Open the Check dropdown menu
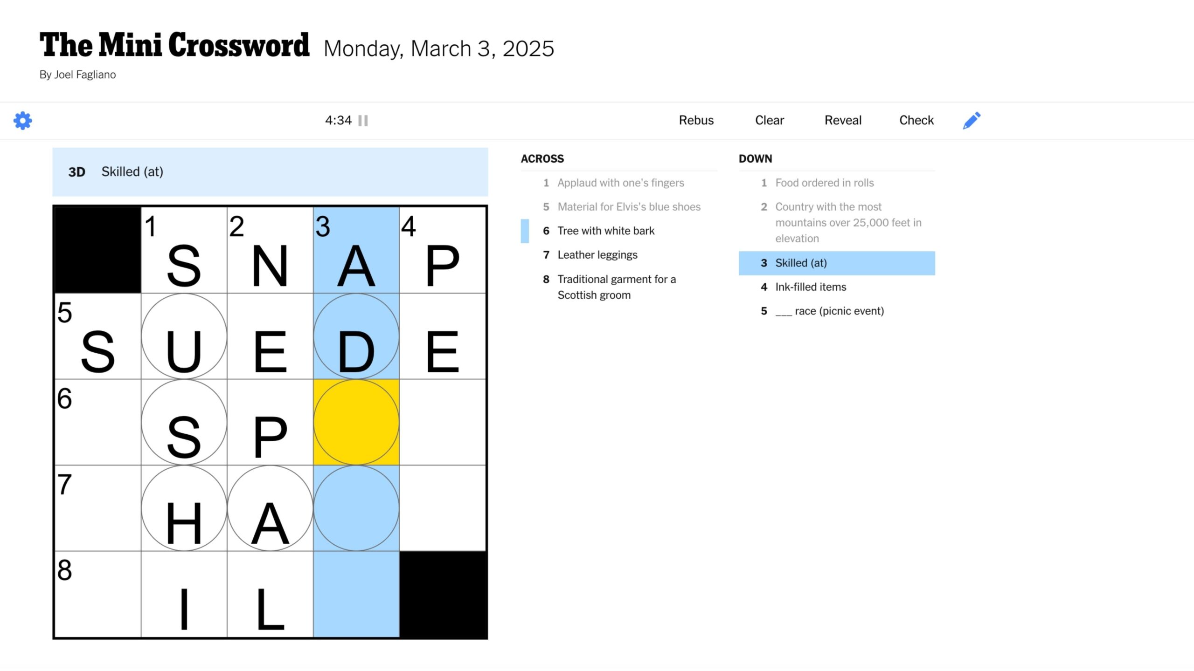The width and height of the screenshot is (1194, 671). pos(916,120)
